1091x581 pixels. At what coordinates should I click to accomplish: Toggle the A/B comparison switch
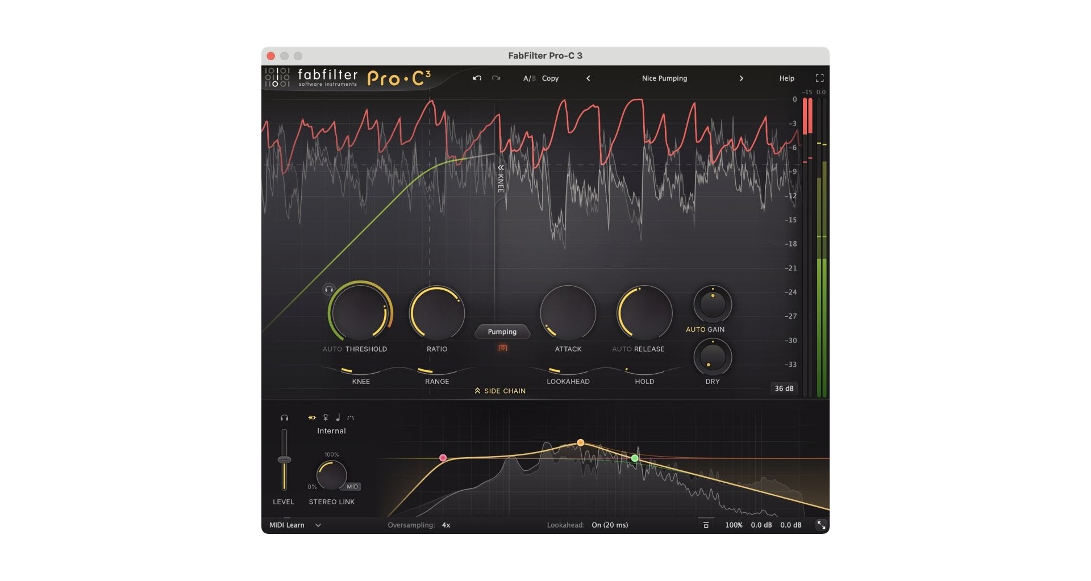529,78
